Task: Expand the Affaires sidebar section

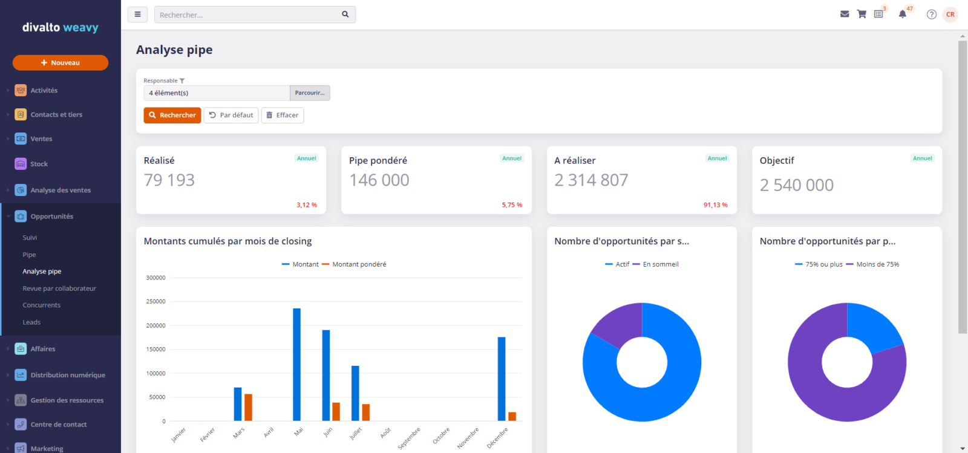Action: (x=42, y=349)
